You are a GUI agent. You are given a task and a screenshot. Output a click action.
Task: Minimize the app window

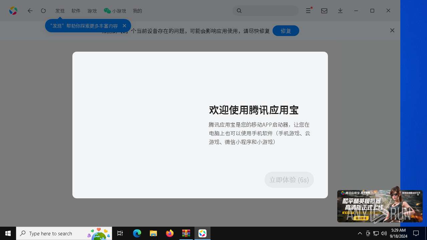pyautogui.click(x=356, y=11)
